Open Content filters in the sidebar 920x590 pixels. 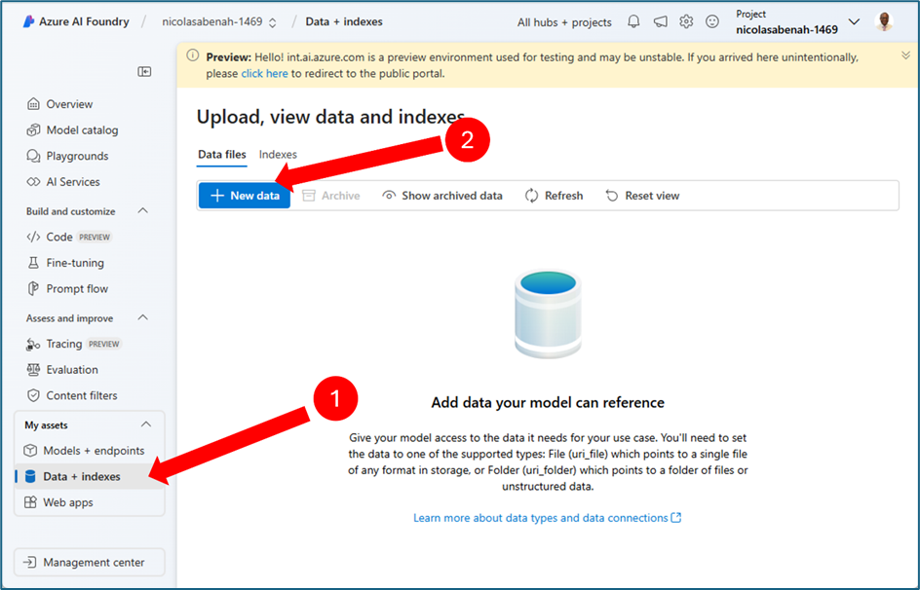click(82, 395)
